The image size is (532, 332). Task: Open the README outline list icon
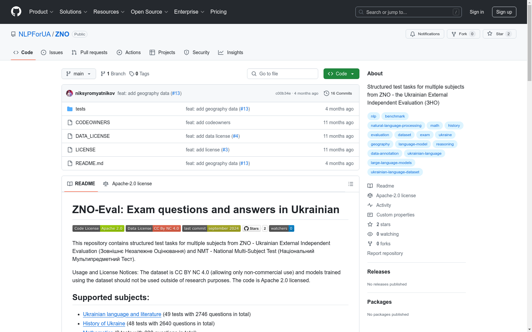(350, 184)
